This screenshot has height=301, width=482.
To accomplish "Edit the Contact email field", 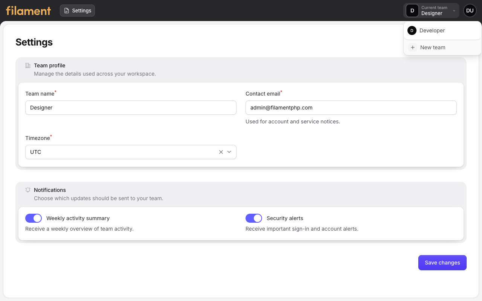I will (351, 108).
